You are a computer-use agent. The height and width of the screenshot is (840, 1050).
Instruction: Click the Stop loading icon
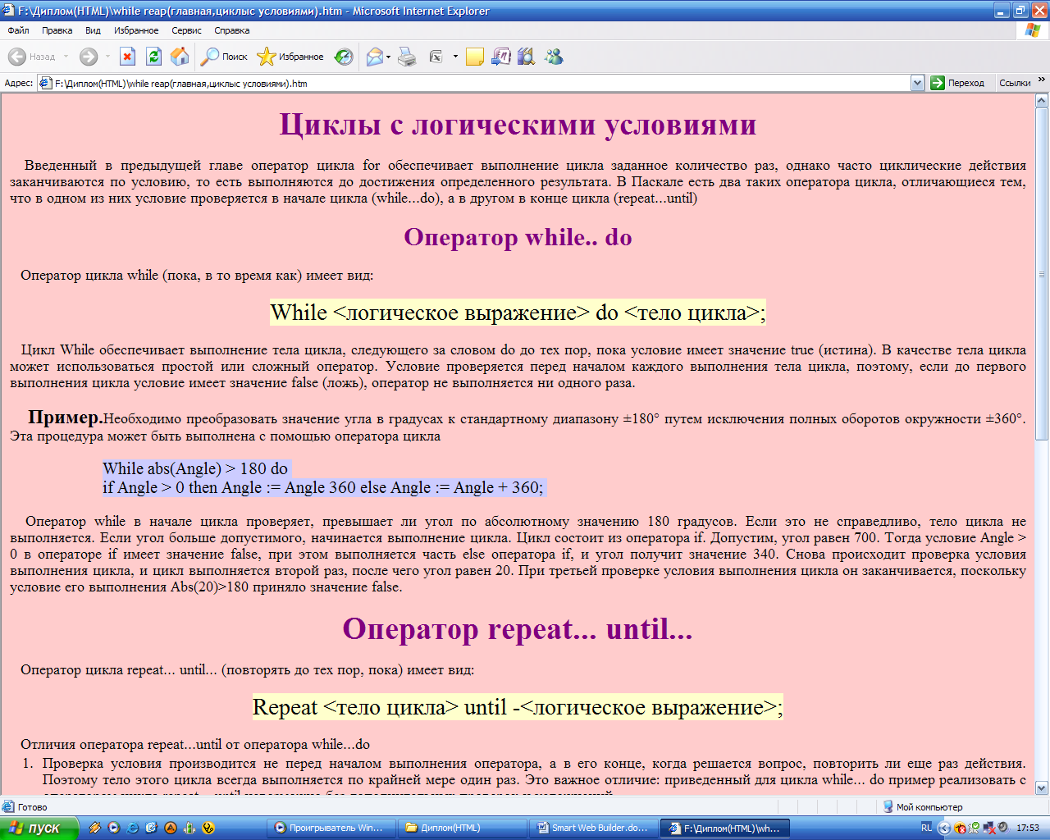(127, 57)
